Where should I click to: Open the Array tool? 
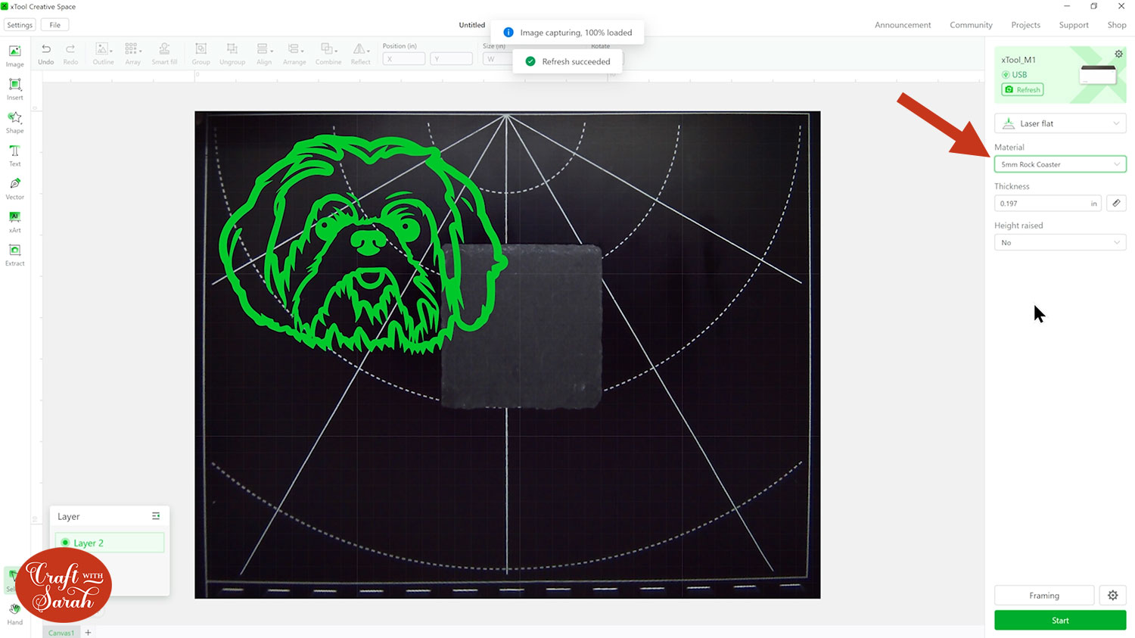(x=132, y=54)
